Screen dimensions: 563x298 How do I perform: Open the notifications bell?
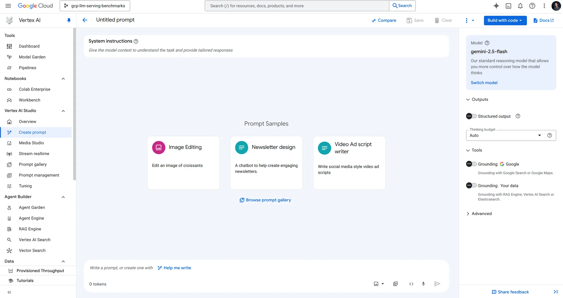[x=520, y=6]
